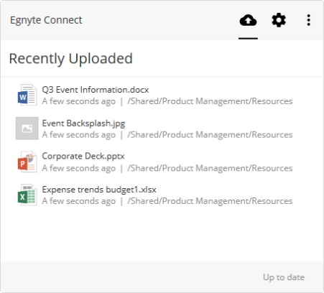Click the folder path under Q3 Event Information.docx
The width and height of the screenshot is (324, 293).
click(x=210, y=101)
